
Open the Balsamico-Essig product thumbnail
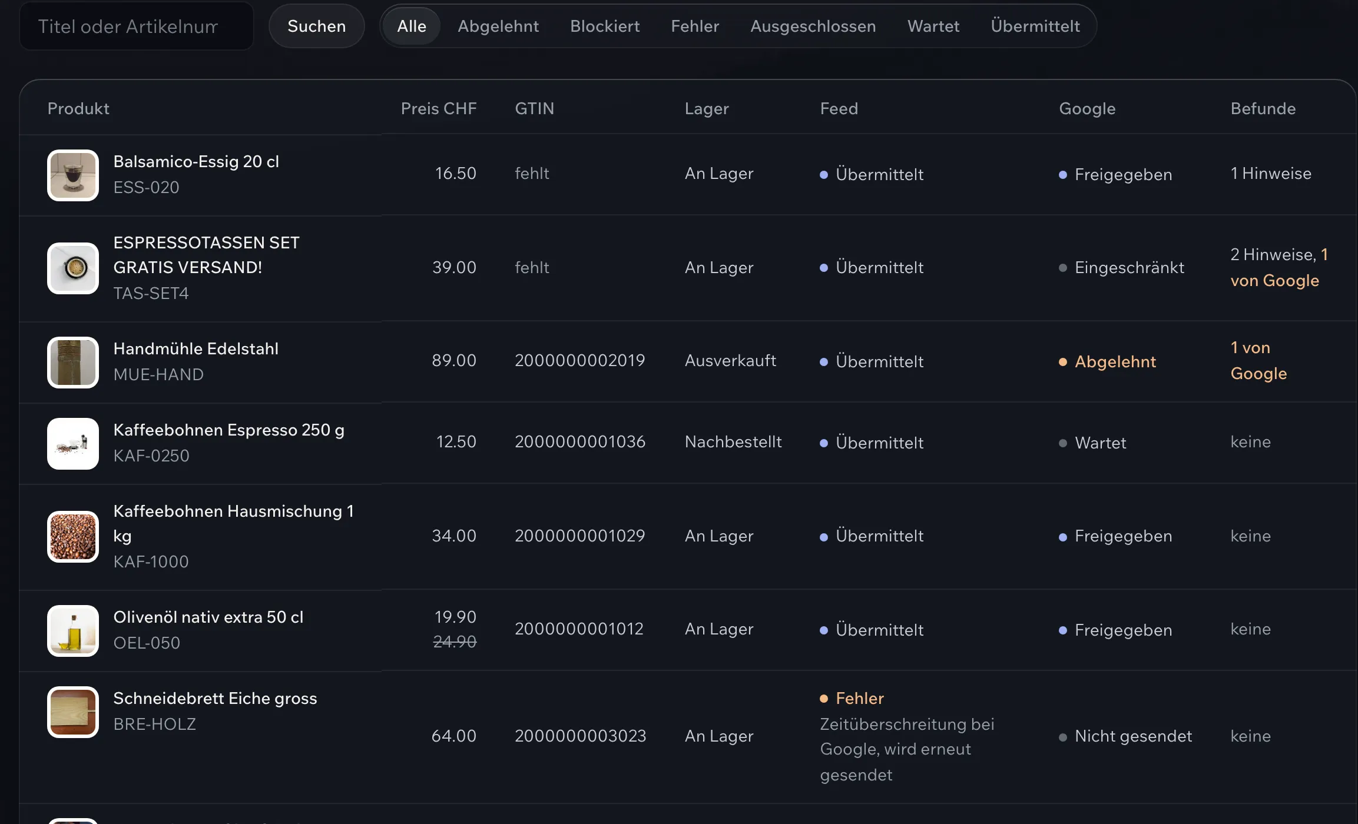tap(73, 175)
